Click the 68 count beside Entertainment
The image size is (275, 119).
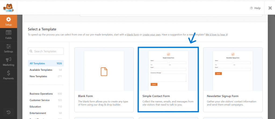pos(60,113)
